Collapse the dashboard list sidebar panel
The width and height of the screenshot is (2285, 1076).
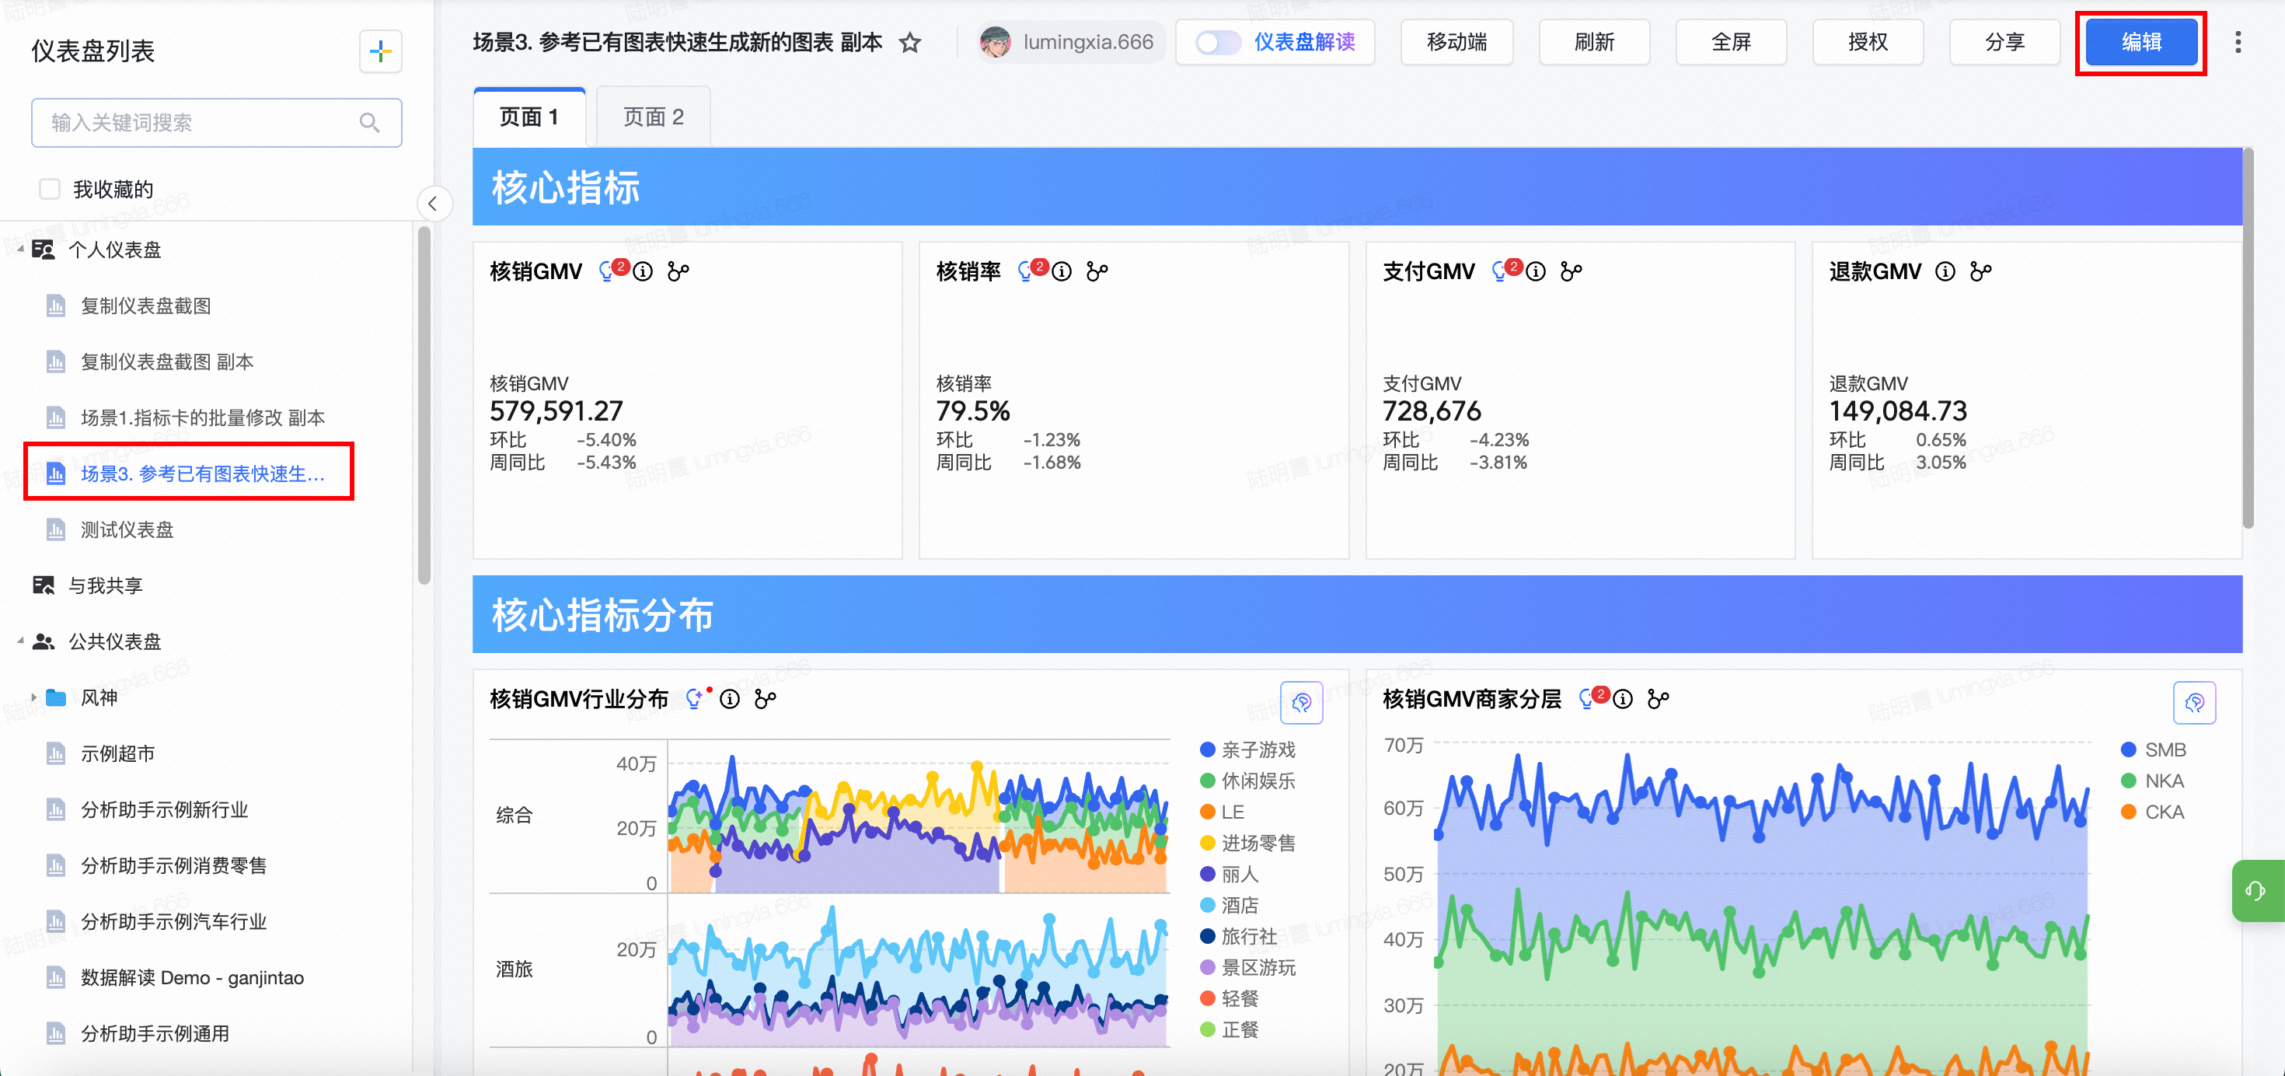433,203
